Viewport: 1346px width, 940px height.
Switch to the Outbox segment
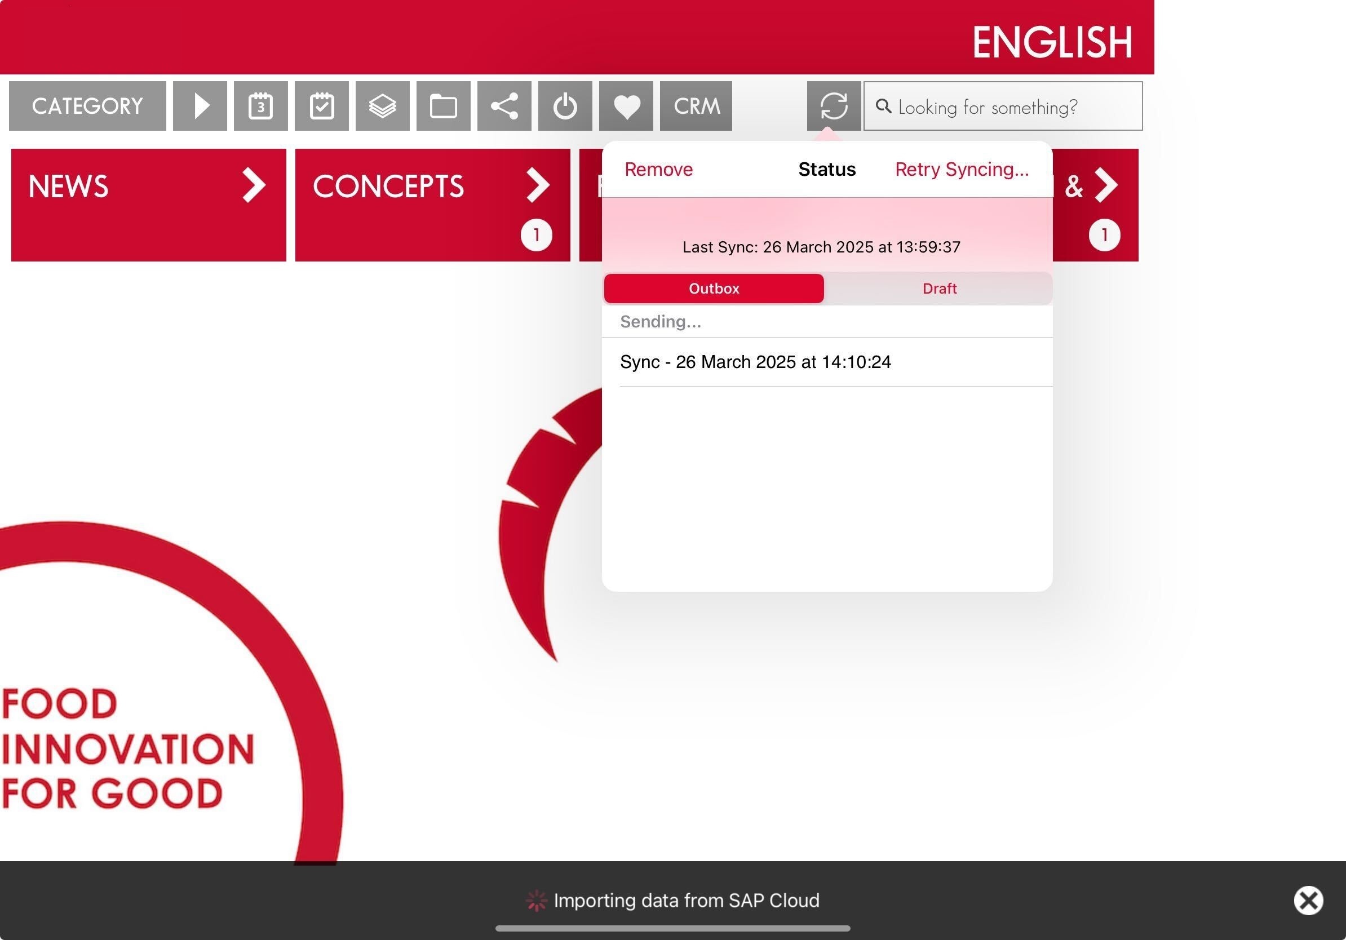[714, 289]
